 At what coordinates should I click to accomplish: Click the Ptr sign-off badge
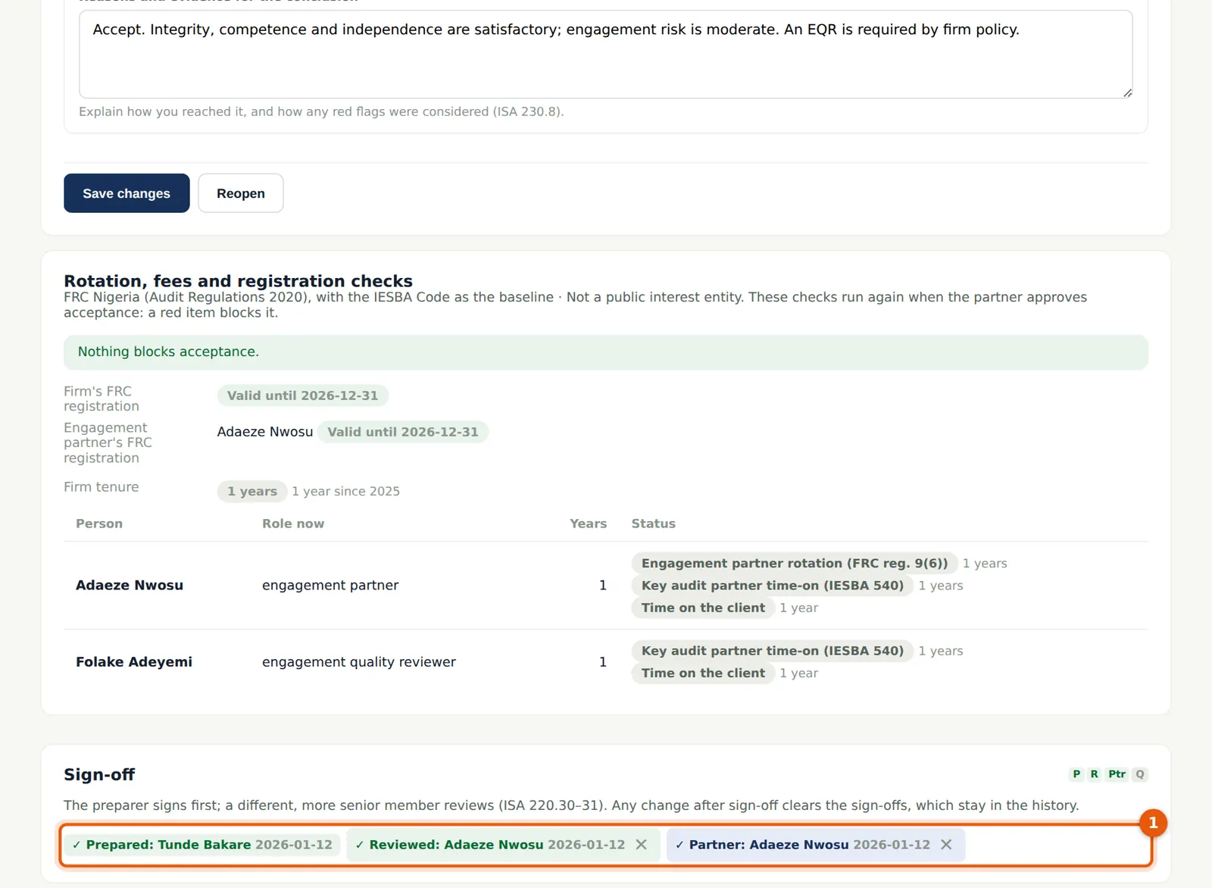coord(1117,774)
